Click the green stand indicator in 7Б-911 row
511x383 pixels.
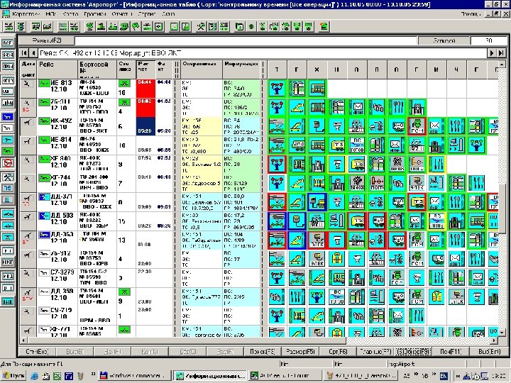123,103
